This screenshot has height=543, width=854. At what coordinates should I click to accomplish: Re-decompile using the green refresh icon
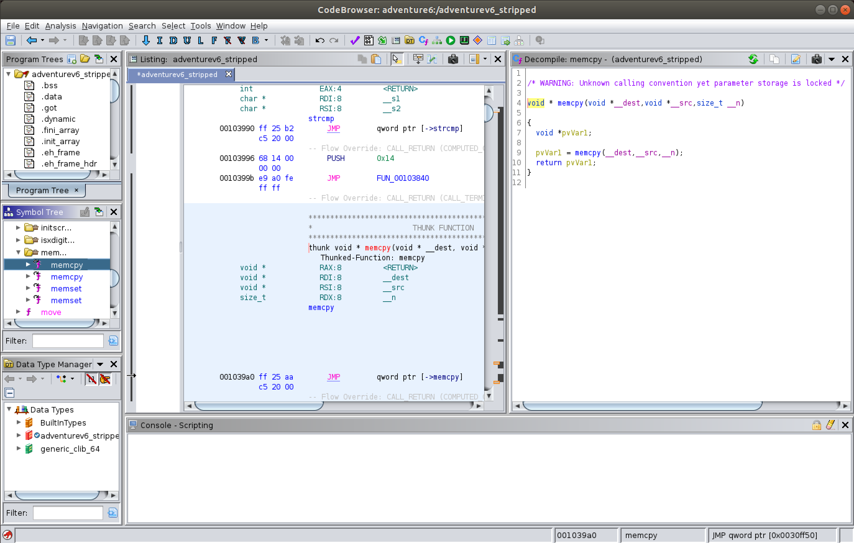(753, 59)
